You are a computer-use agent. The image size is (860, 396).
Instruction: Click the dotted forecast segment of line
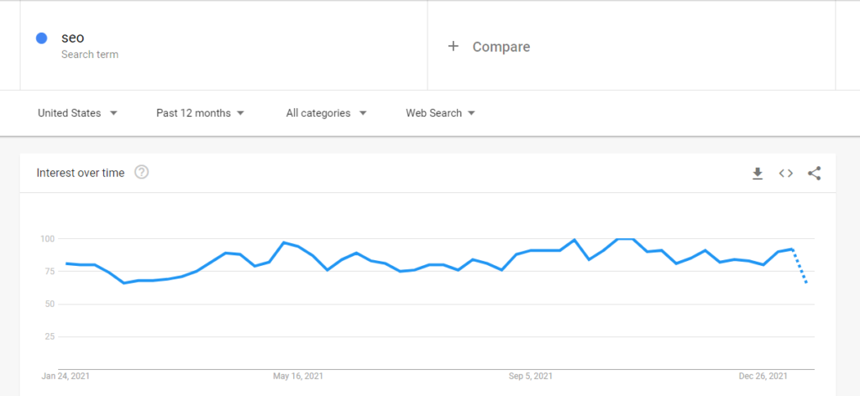(x=800, y=266)
